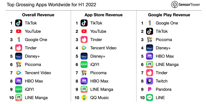
Task: Click the green LINE icon at rank 10
Action: [x=150, y=97]
